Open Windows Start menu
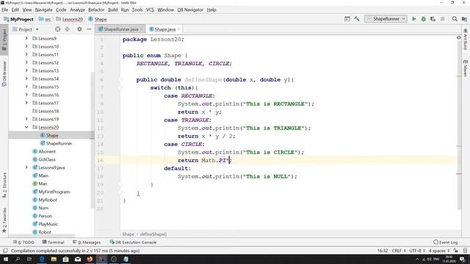This screenshot has width=470, height=264. pyautogui.click(x=5, y=259)
